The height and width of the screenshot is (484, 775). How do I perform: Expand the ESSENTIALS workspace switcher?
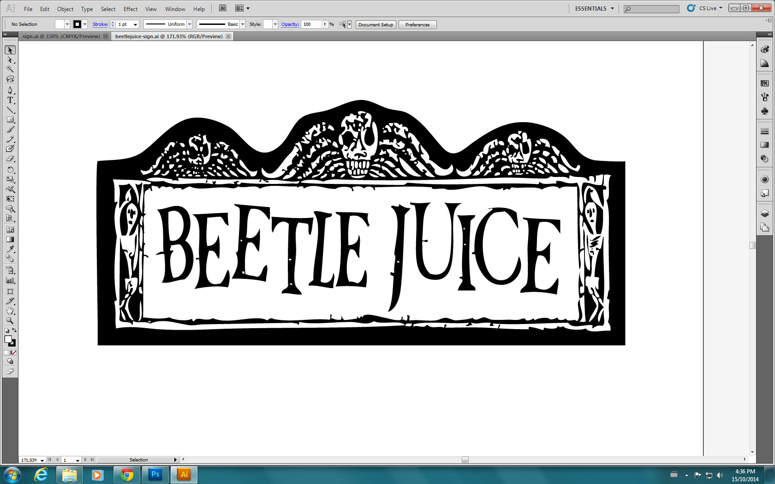[x=593, y=8]
